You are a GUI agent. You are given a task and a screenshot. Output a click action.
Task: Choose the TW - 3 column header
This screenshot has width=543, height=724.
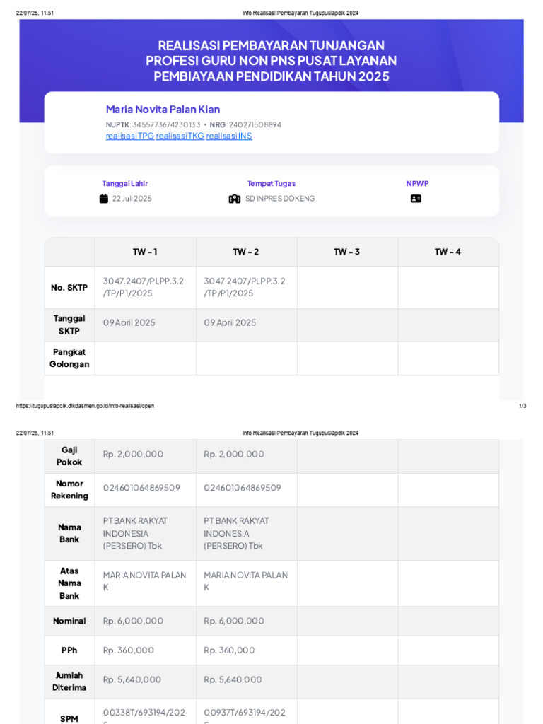coord(347,252)
